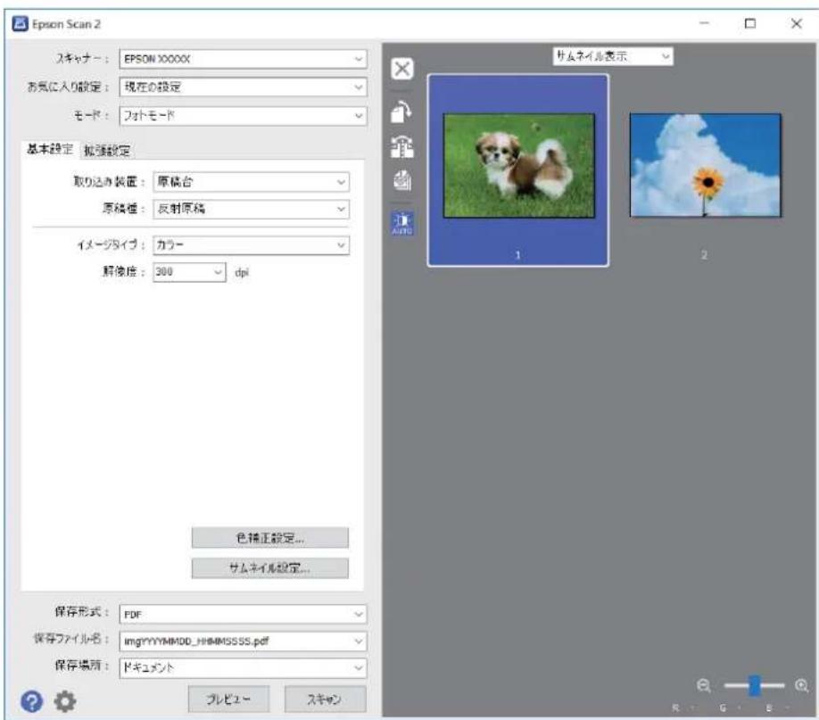
Task: Open the イメージタイプ dropdown showing カラー
Action: [251, 245]
